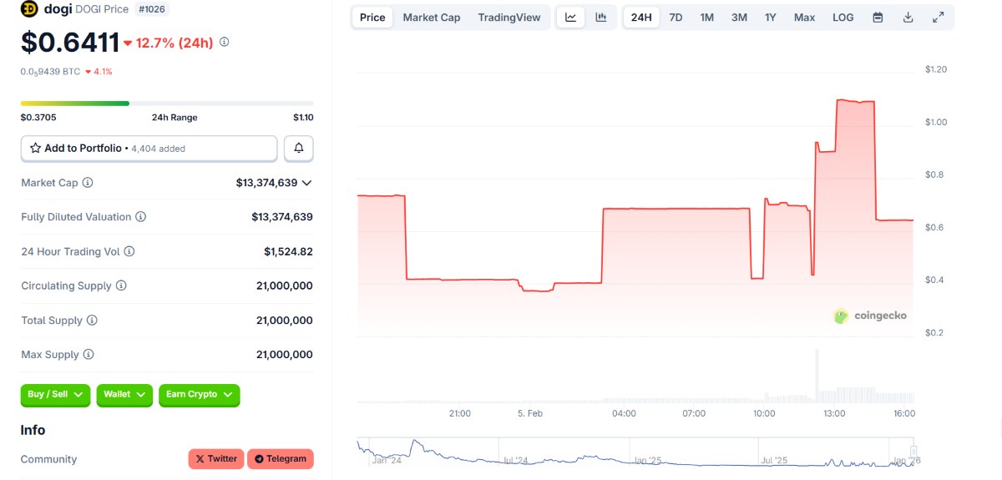Open the Telegram community link

[x=281, y=459]
